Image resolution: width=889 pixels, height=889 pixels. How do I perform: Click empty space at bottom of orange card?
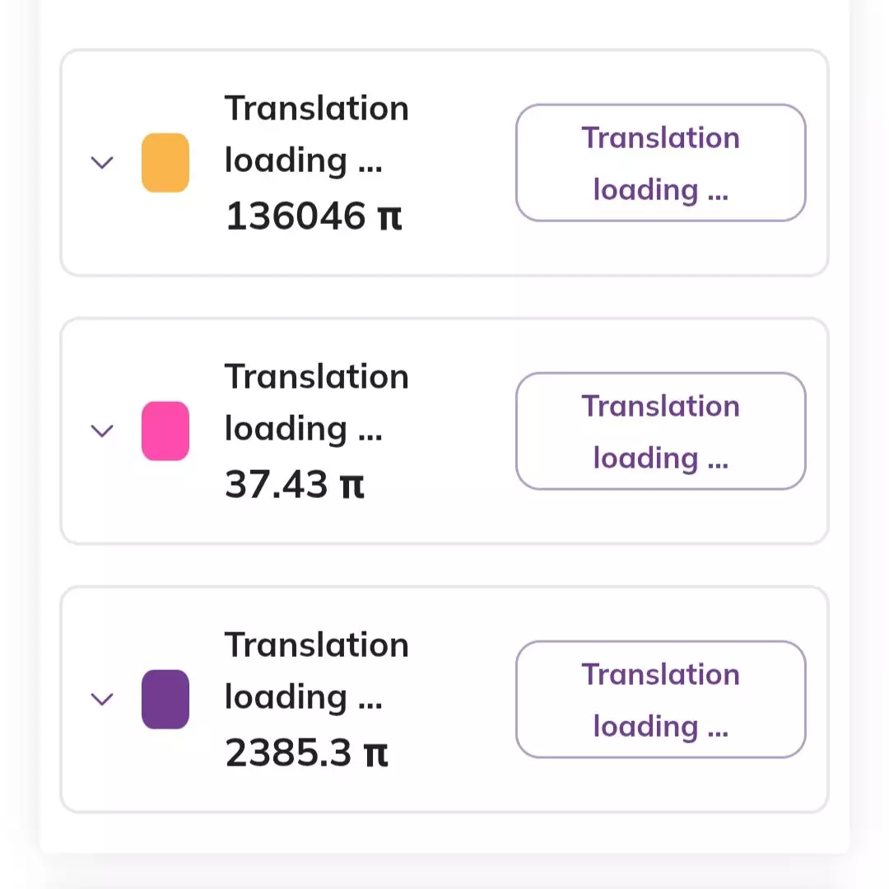pyautogui.click(x=444, y=254)
